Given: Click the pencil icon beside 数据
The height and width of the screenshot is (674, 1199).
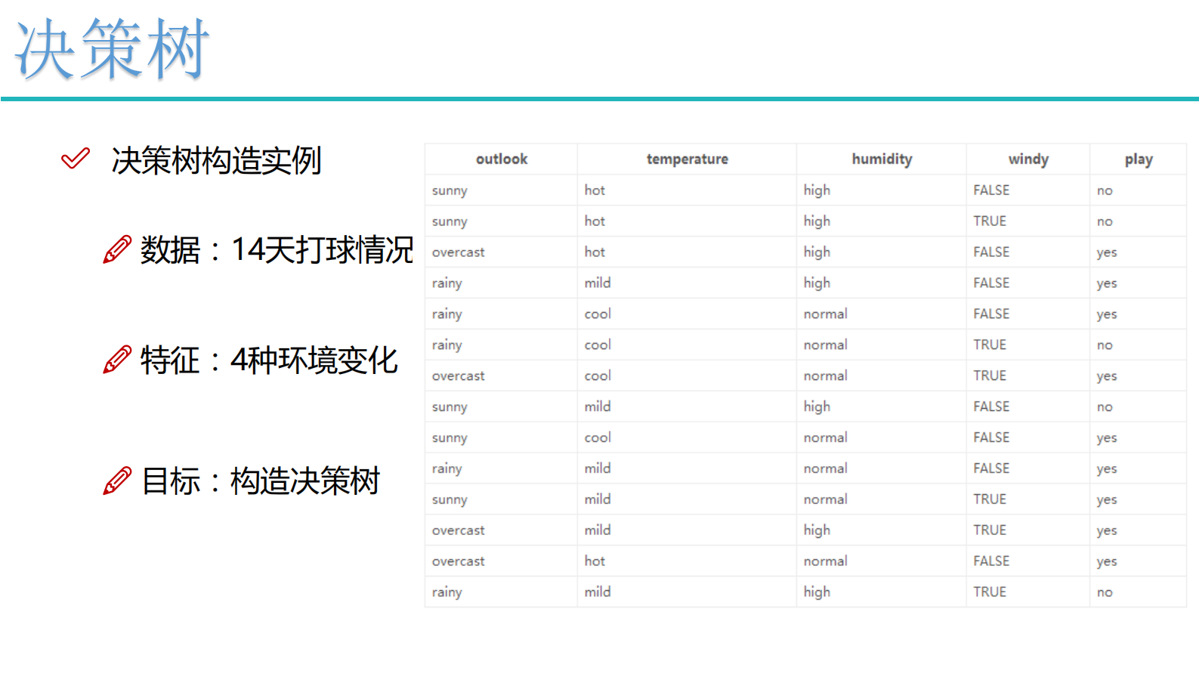Looking at the screenshot, I should pos(117,249).
